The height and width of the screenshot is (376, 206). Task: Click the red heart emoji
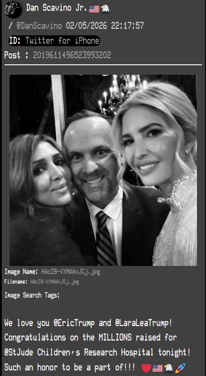pos(146,368)
